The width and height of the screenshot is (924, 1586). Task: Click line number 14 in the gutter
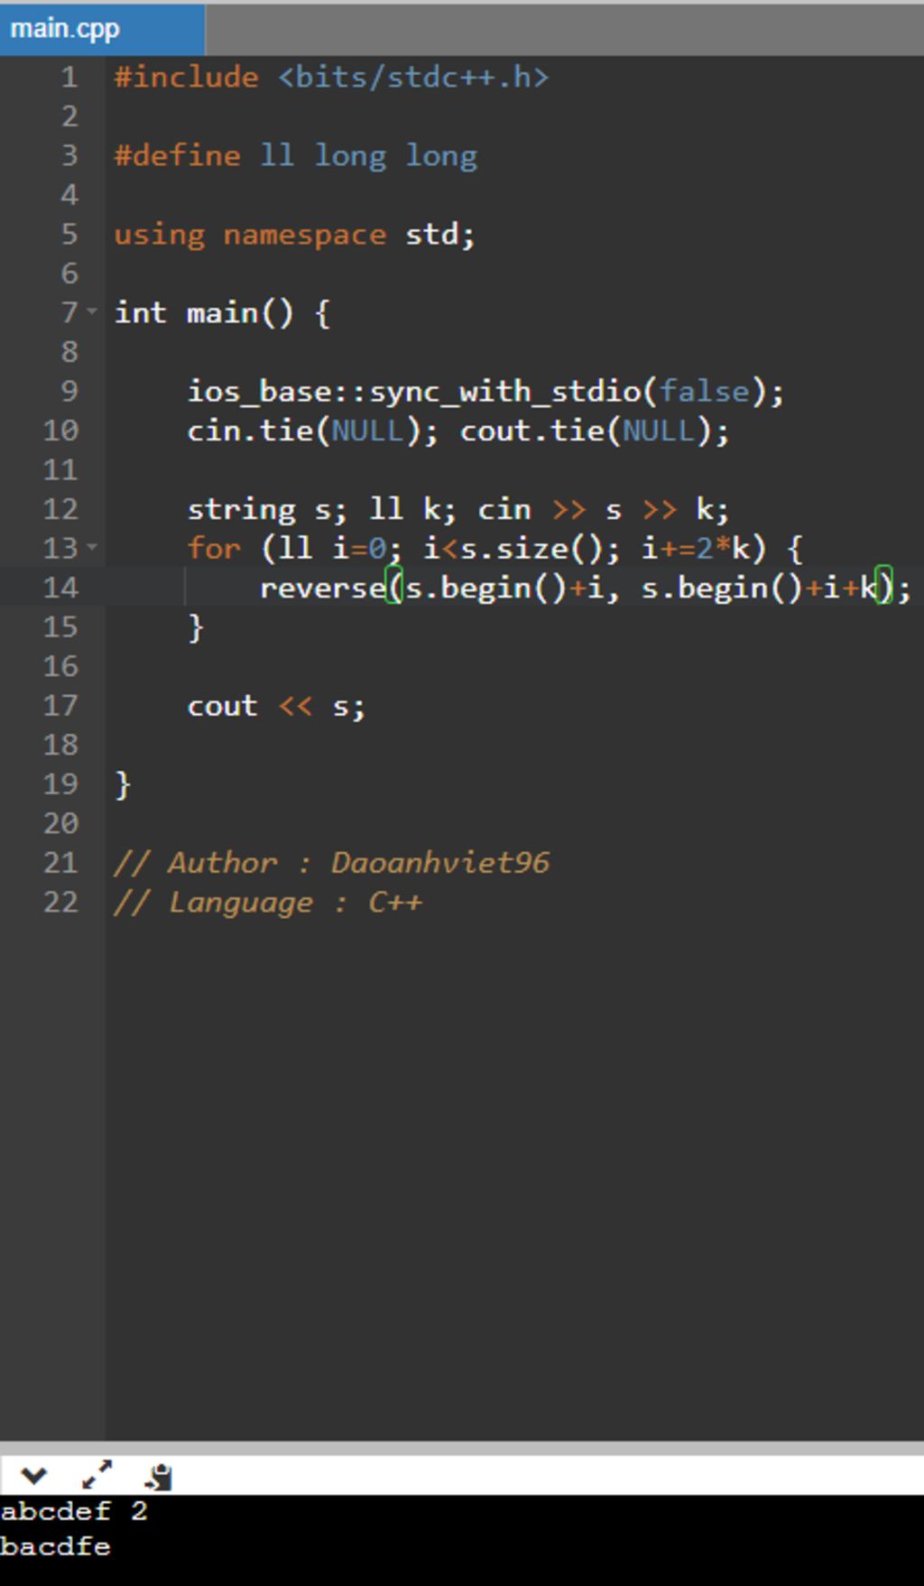[x=60, y=588]
